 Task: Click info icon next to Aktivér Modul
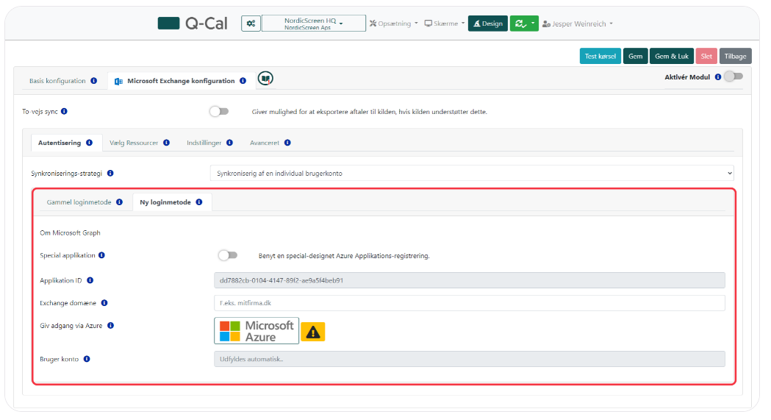click(x=718, y=76)
